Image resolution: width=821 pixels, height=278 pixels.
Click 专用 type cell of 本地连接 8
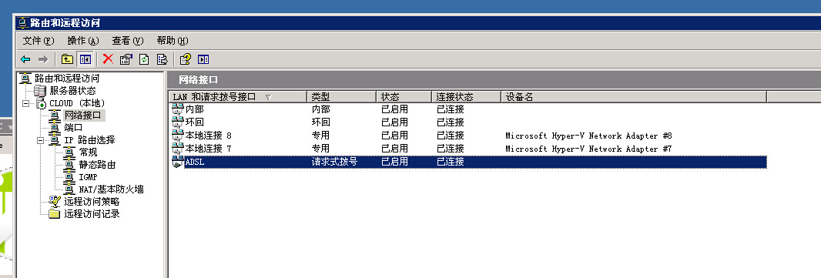(x=320, y=136)
